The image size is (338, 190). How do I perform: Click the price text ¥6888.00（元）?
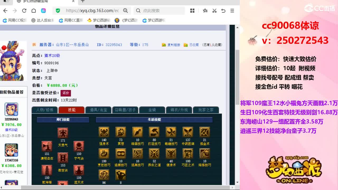click(62, 85)
